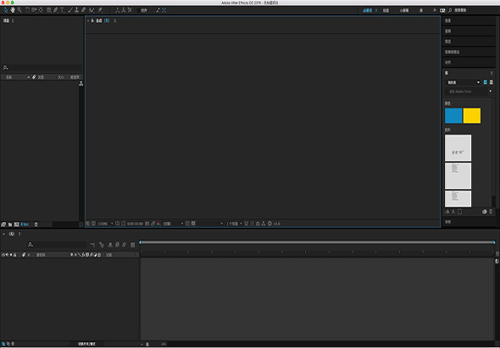Toggle the transparency grid in viewer

tap(193, 224)
